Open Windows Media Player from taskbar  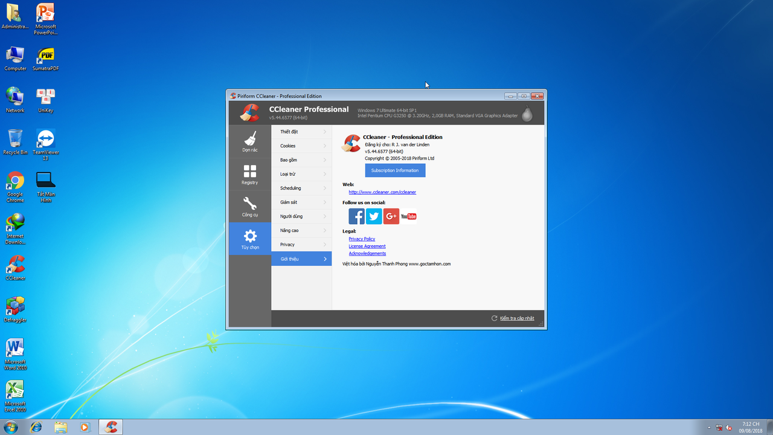pos(85,427)
